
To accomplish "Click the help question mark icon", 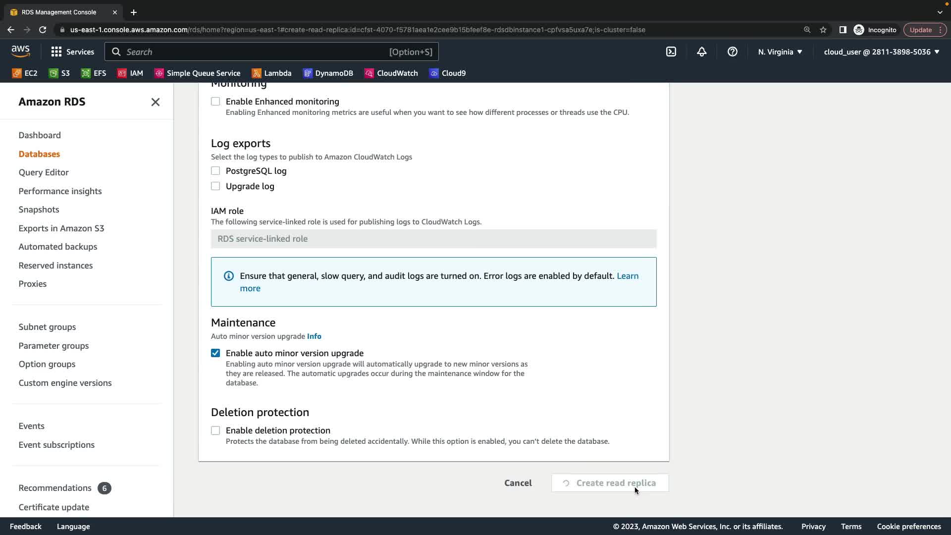I will tap(732, 52).
